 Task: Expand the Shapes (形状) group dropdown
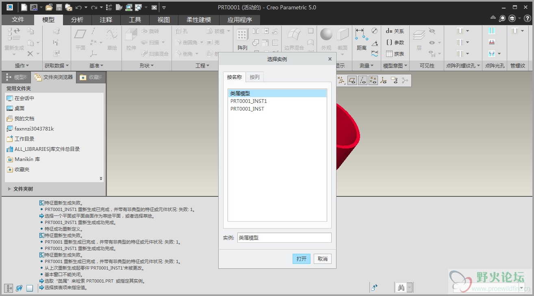(x=147, y=65)
